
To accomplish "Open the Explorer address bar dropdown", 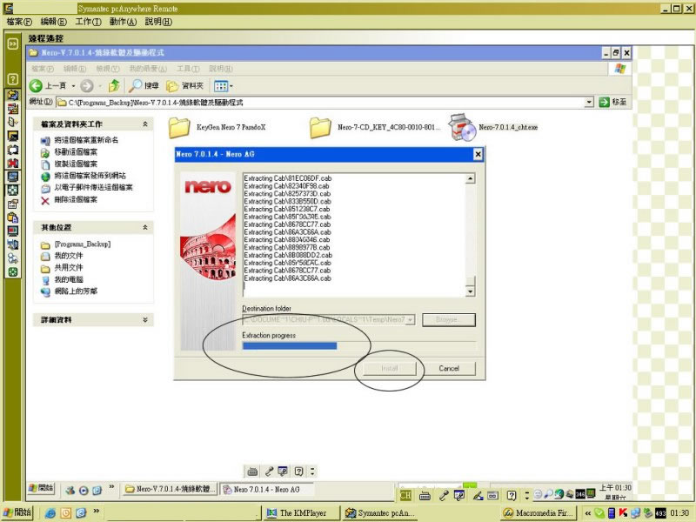I will pyautogui.click(x=589, y=102).
